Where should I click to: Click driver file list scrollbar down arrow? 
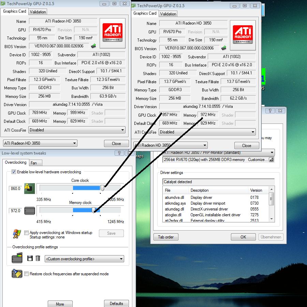pos(272,219)
